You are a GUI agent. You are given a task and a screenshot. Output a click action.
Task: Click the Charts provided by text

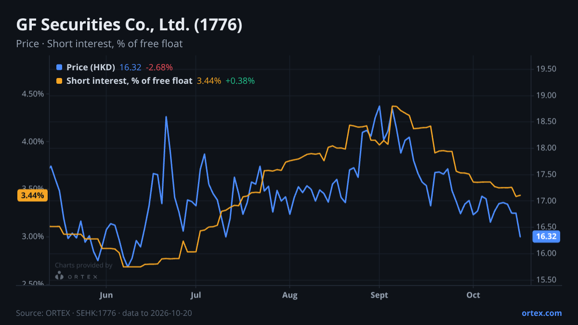[x=83, y=265]
